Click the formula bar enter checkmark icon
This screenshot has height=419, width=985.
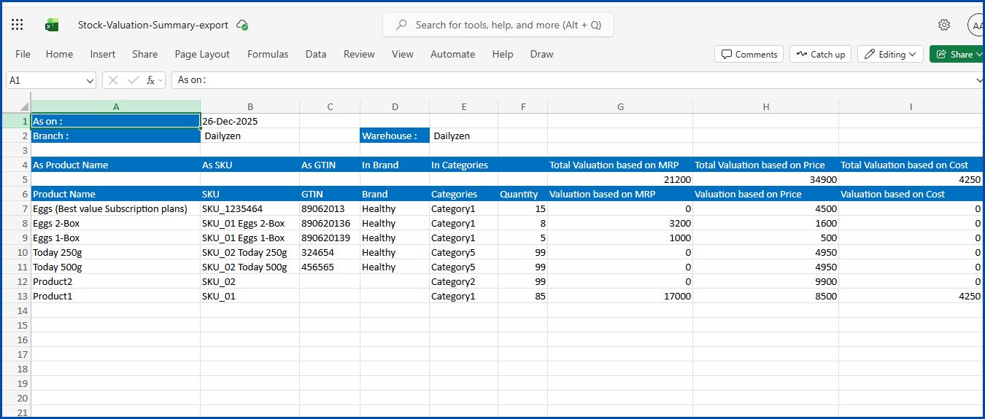(133, 80)
